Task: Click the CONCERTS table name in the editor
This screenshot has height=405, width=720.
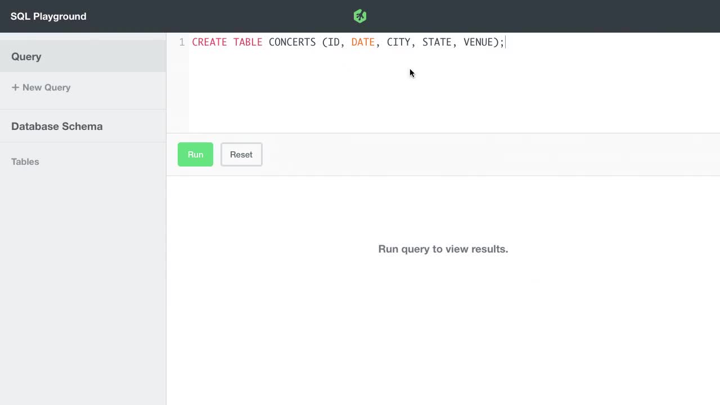Action: click(292, 42)
